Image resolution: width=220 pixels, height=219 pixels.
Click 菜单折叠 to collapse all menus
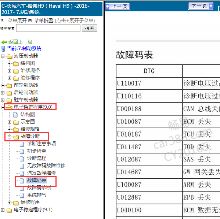coord(44,21)
